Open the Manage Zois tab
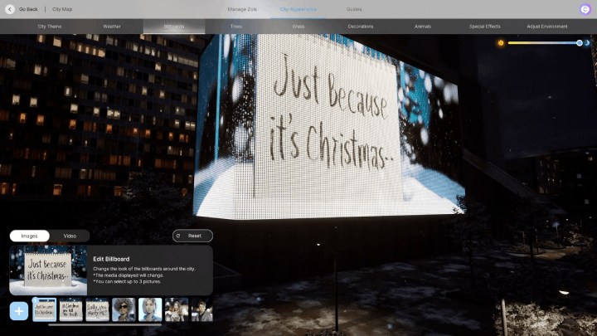Screen dimensions: 597x336 click(x=242, y=9)
